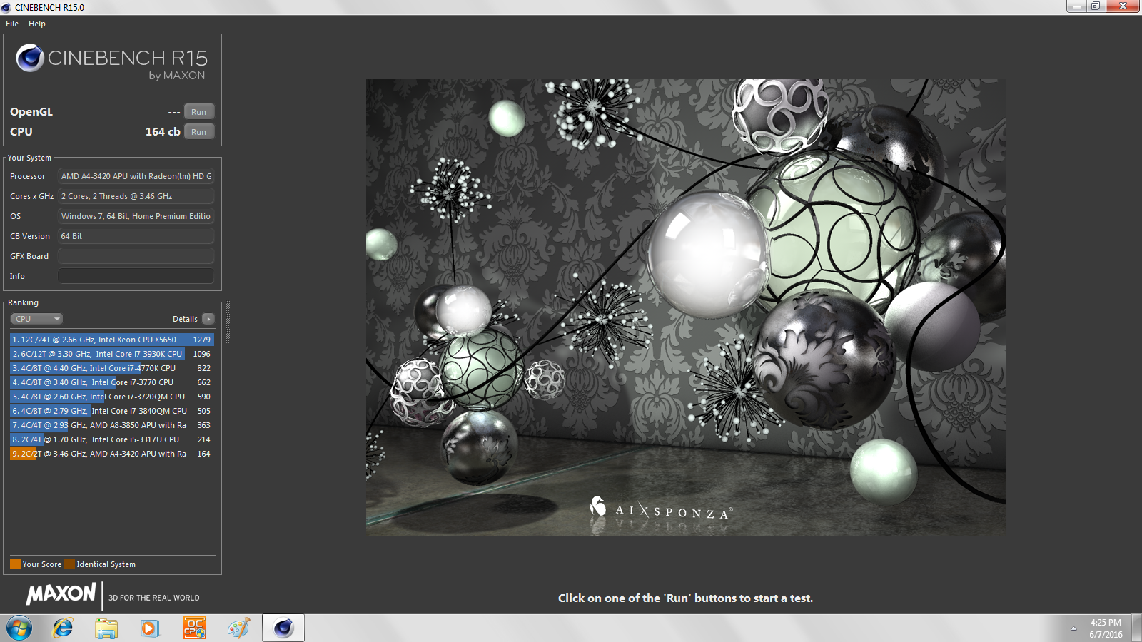
Task: Click the taskbar clock and date
Action: click(x=1106, y=628)
